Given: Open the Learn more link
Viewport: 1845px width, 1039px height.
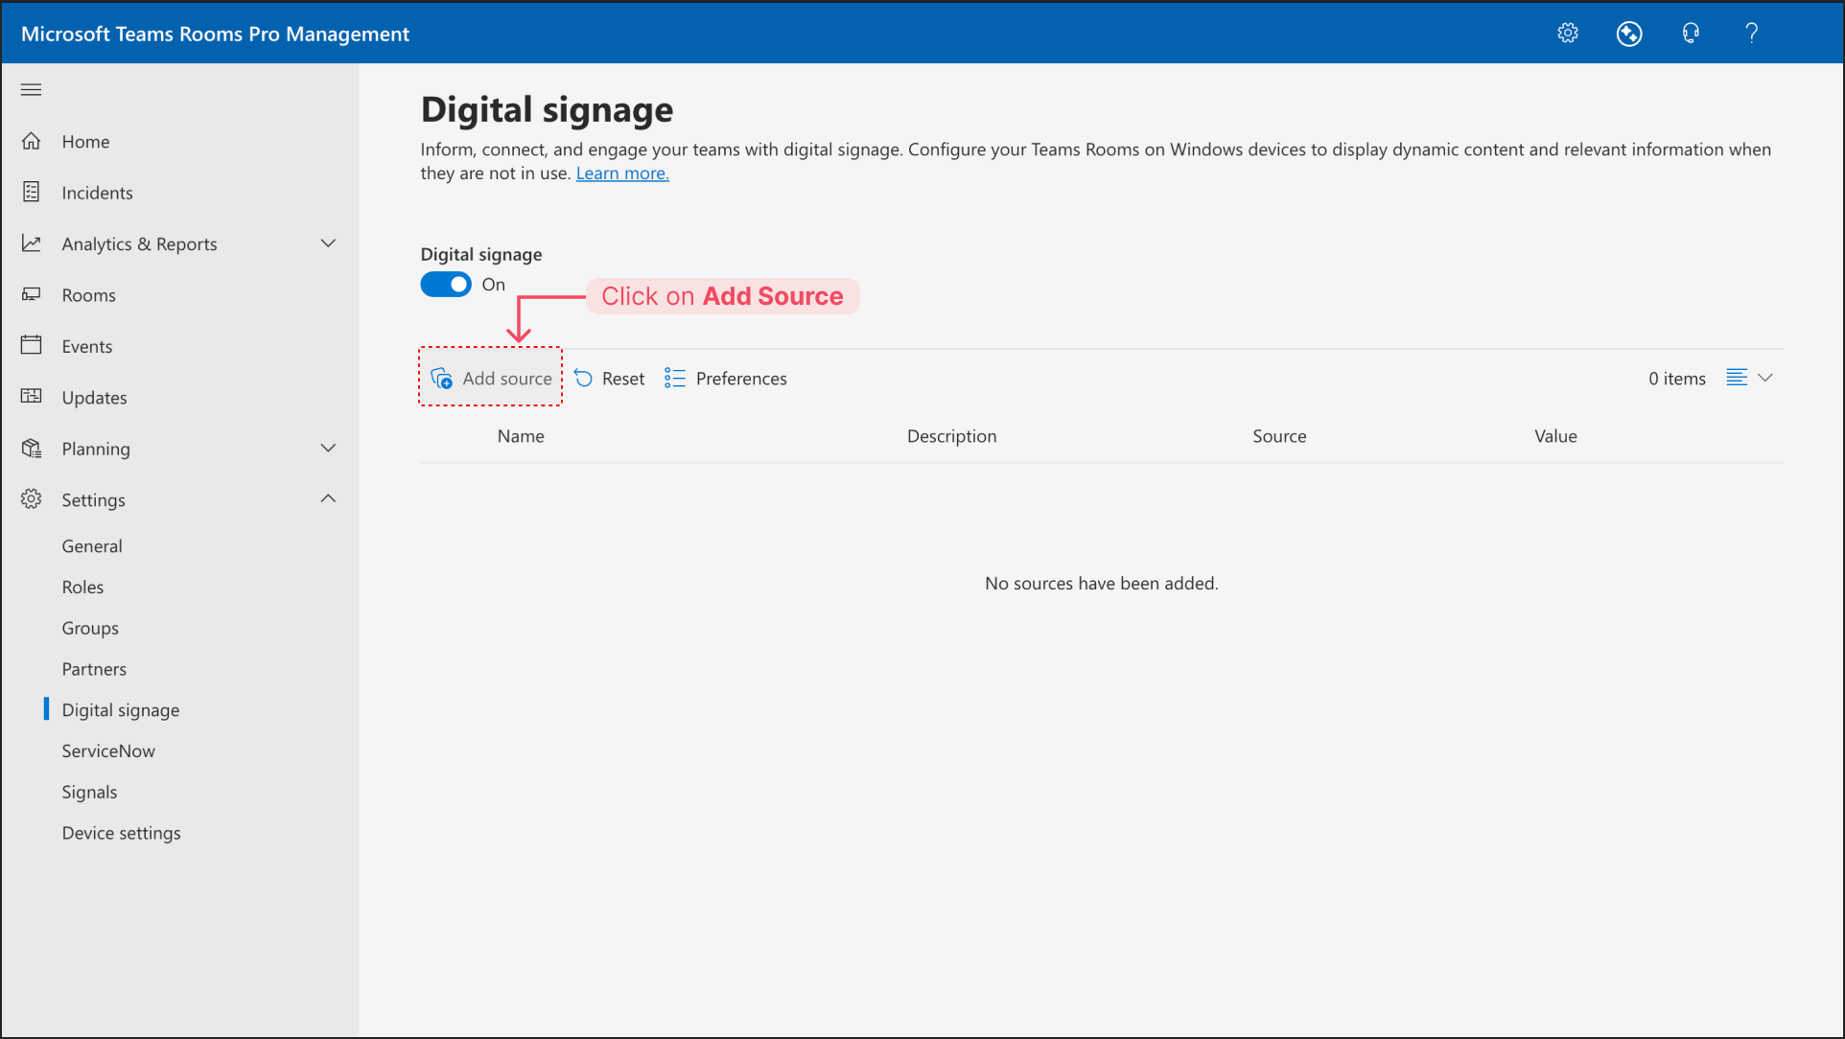Looking at the screenshot, I should coord(622,173).
